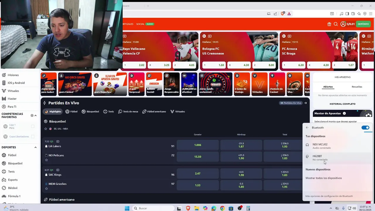The image size is (375, 211).
Task: Open the gift rewards icon in the header
Action: click(x=329, y=24)
